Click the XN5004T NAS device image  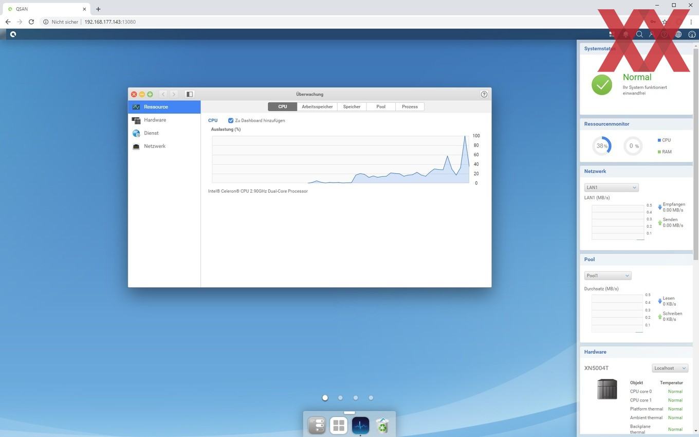coord(607,389)
